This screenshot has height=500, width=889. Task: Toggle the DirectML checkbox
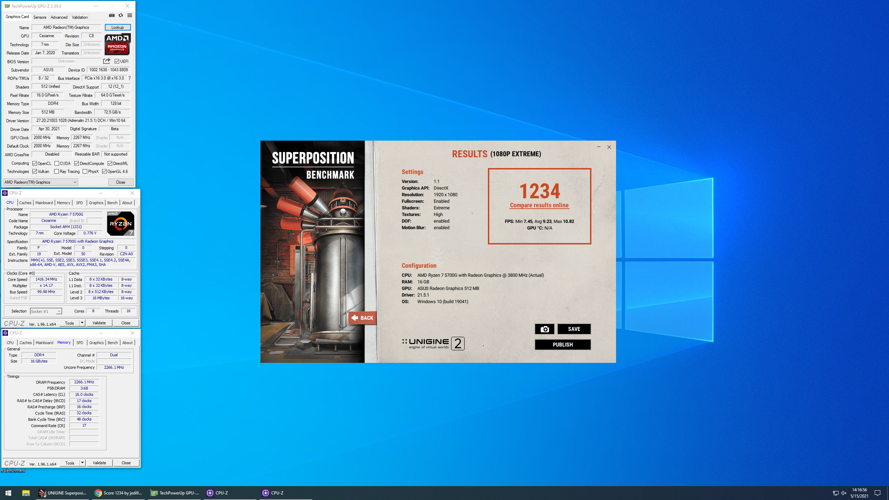[110, 164]
